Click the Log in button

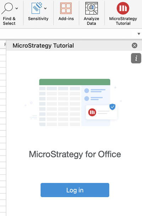(x=75, y=190)
